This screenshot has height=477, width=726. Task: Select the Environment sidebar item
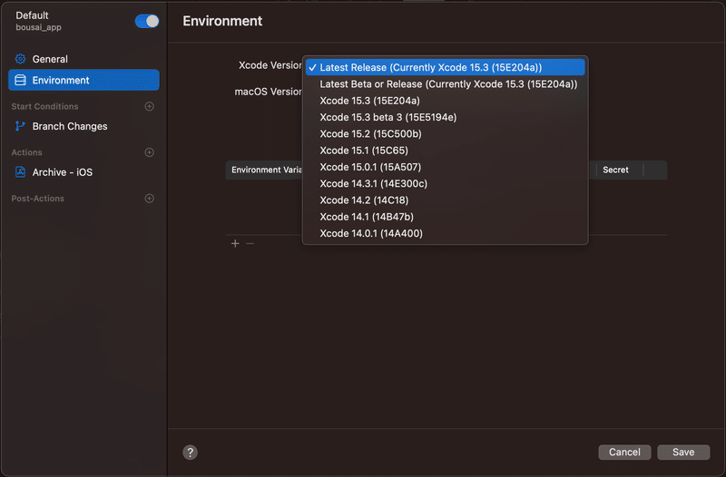click(x=61, y=81)
